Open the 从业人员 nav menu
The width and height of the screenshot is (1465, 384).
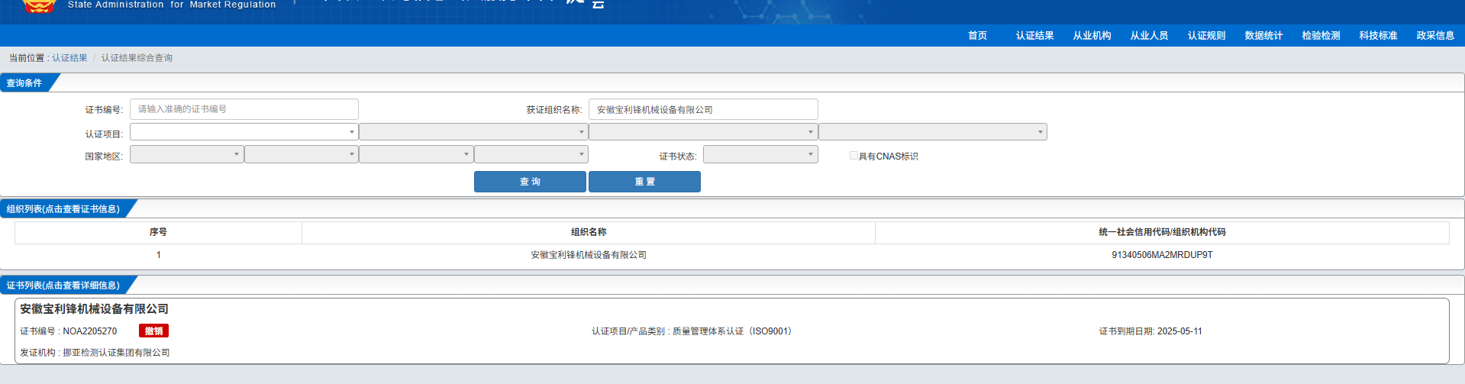[x=1149, y=36]
